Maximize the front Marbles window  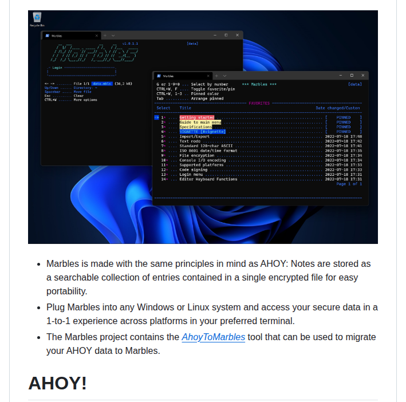[x=352, y=76]
